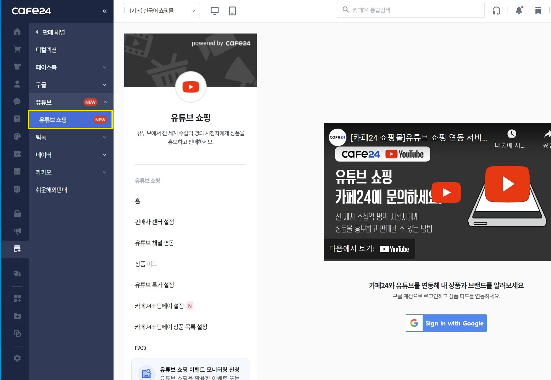Open 유튜브 특가 설정

154,285
